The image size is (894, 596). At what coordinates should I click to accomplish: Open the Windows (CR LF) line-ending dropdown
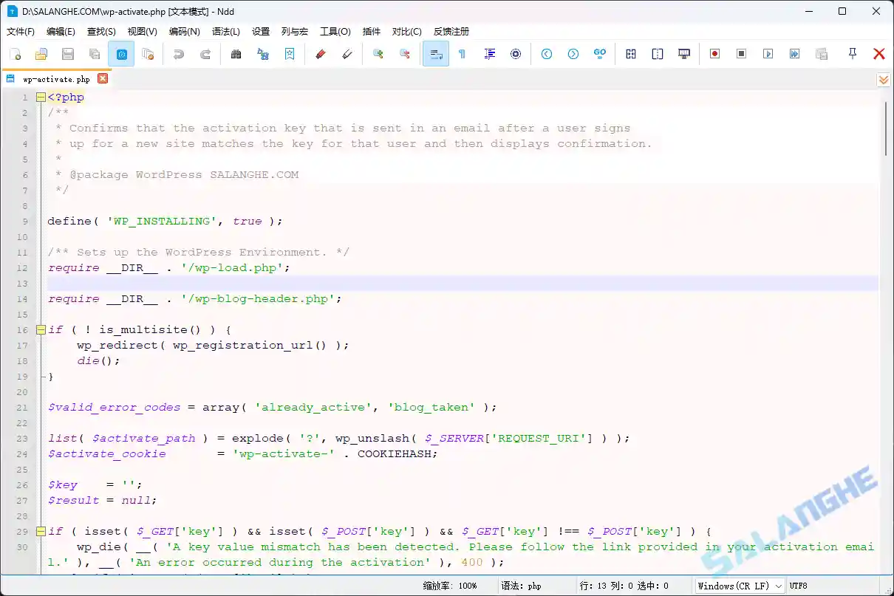tap(740, 586)
